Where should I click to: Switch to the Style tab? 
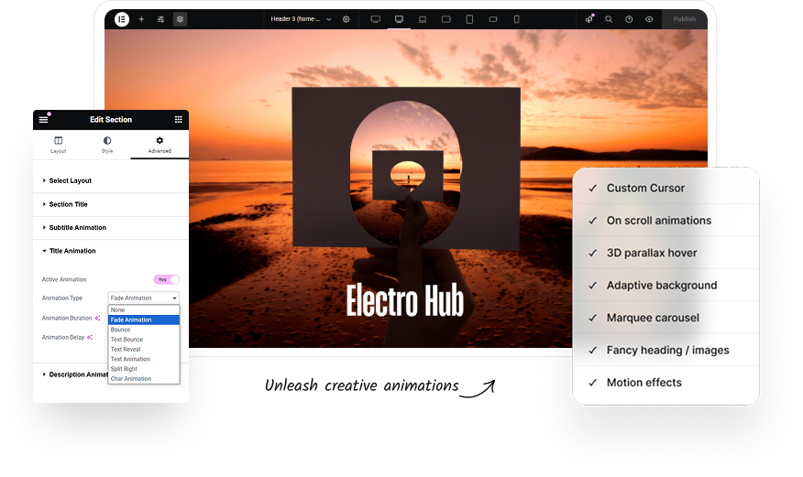pyautogui.click(x=107, y=145)
